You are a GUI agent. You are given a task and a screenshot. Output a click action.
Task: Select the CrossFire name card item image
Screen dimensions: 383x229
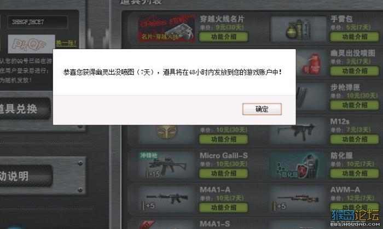pos(167,28)
